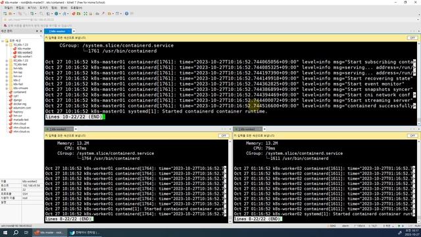
Task: Expand the k8s-2 folder
Action: point(7,80)
